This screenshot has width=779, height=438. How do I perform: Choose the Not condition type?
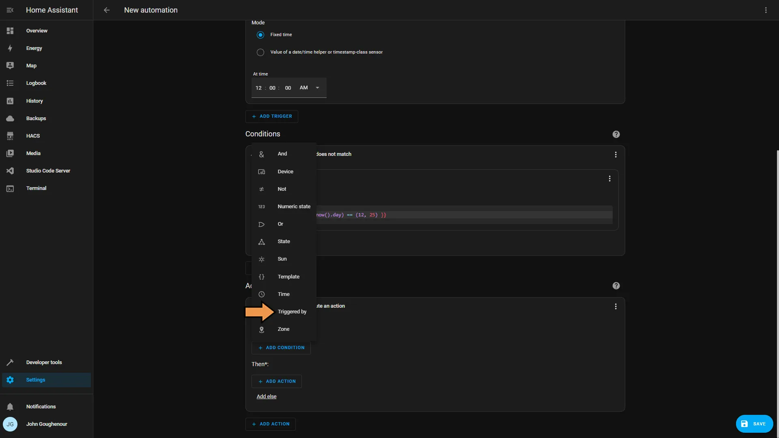[x=284, y=189]
